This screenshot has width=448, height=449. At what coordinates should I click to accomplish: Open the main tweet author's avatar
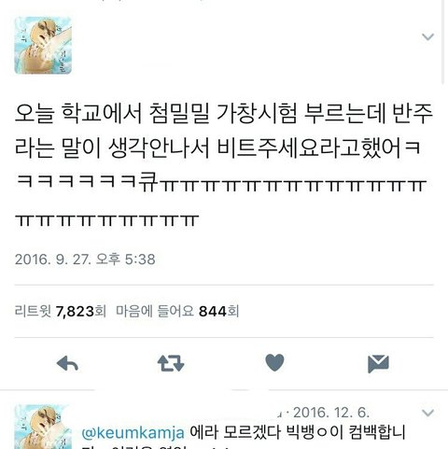click(43, 46)
